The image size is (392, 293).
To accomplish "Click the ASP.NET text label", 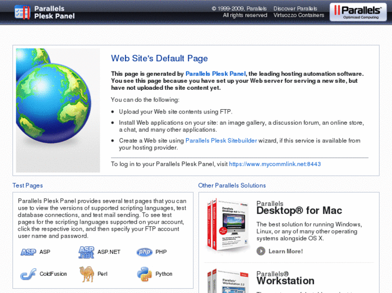I will 109,252.
